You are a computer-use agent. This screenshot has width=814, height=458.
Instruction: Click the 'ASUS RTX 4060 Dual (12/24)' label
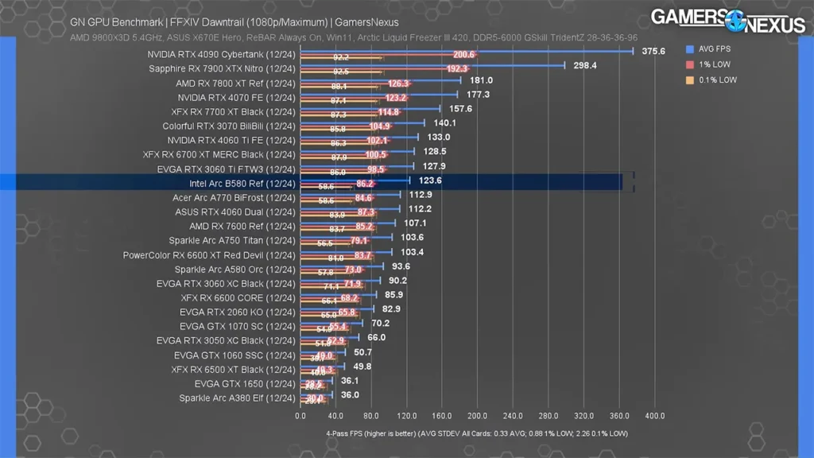click(235, 212)
